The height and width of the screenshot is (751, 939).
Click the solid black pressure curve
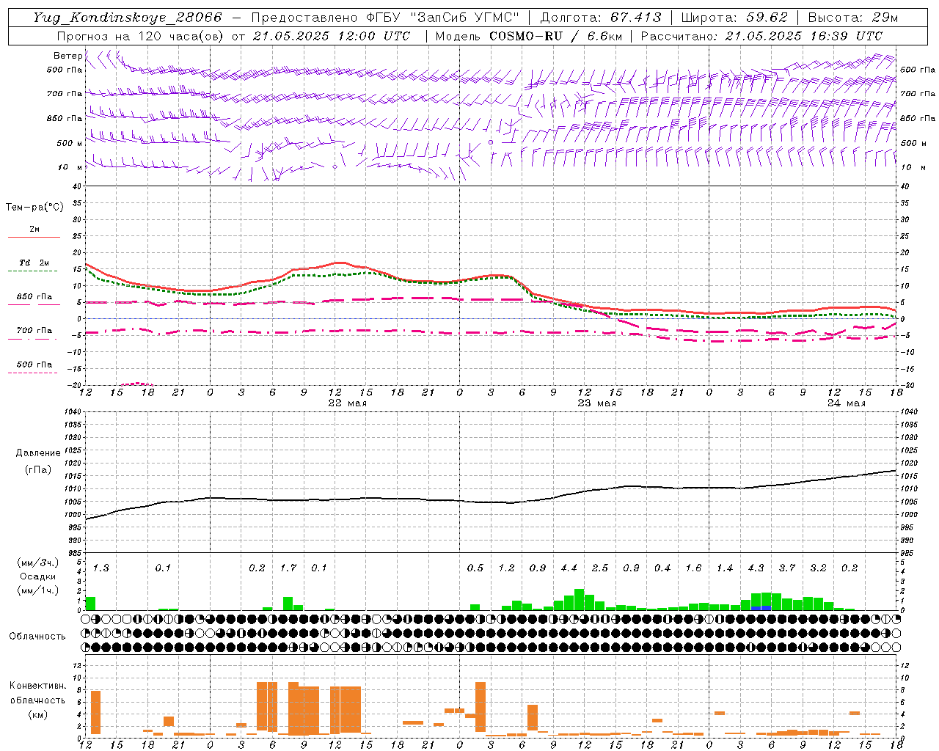coord(492,502)
